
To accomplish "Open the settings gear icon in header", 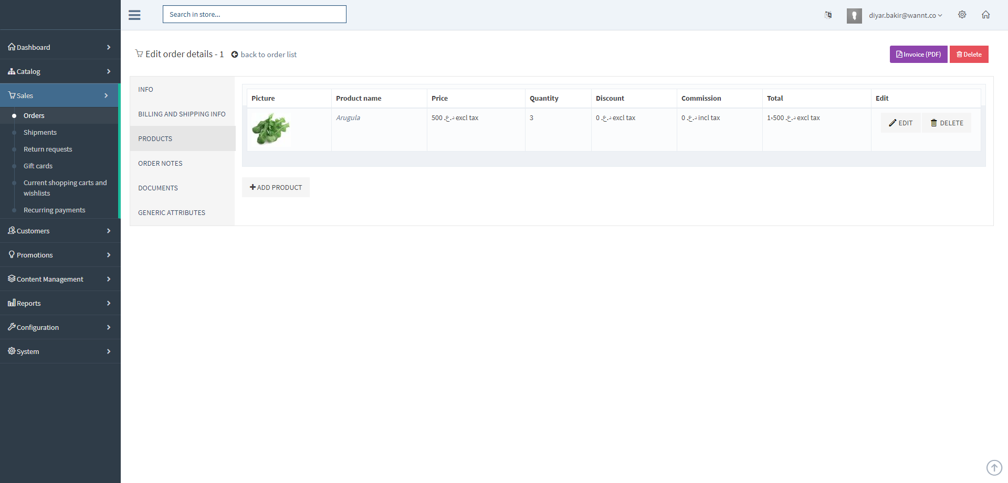I will click(x=962, y=15).
